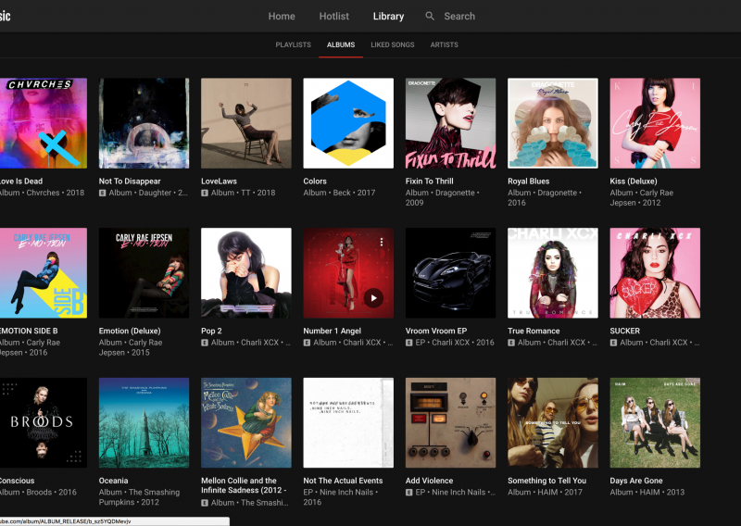Select the Emotion (Deluxe) album cover
Screen dimensions: 741x526
144,272
